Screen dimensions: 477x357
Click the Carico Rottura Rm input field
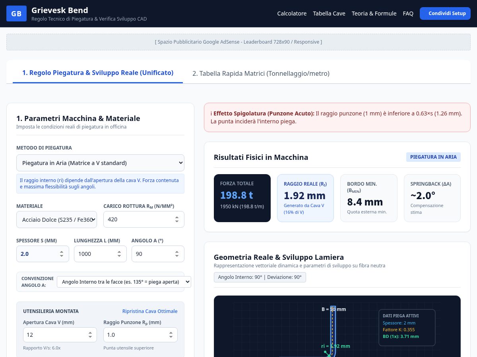pos(144,219)
